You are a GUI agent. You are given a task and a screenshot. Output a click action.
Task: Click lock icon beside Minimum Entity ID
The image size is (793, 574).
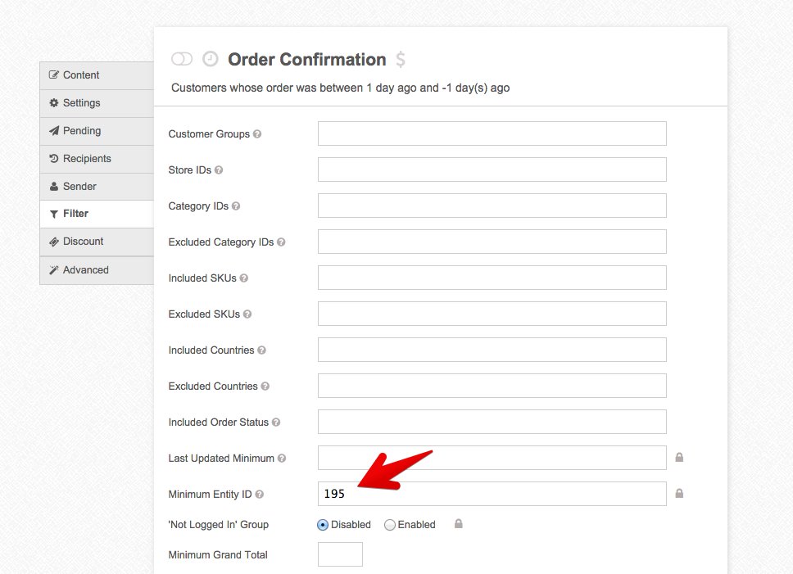(x=679, y=494)
